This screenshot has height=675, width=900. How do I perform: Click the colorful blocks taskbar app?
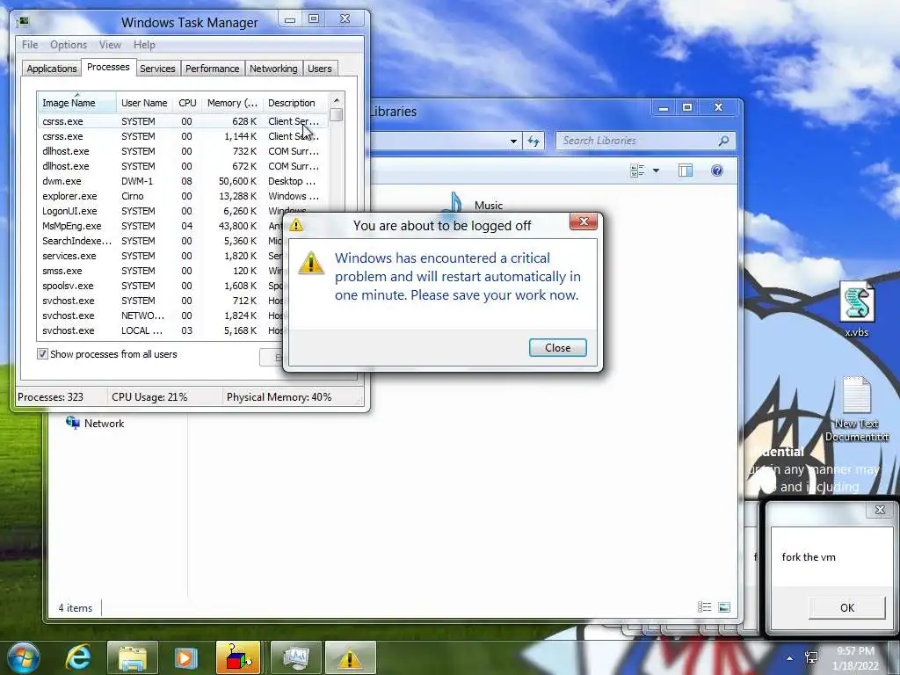click(238, 657)
